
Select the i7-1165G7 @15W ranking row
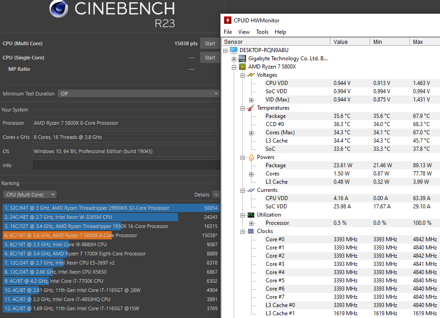click(x=111, y=308)
